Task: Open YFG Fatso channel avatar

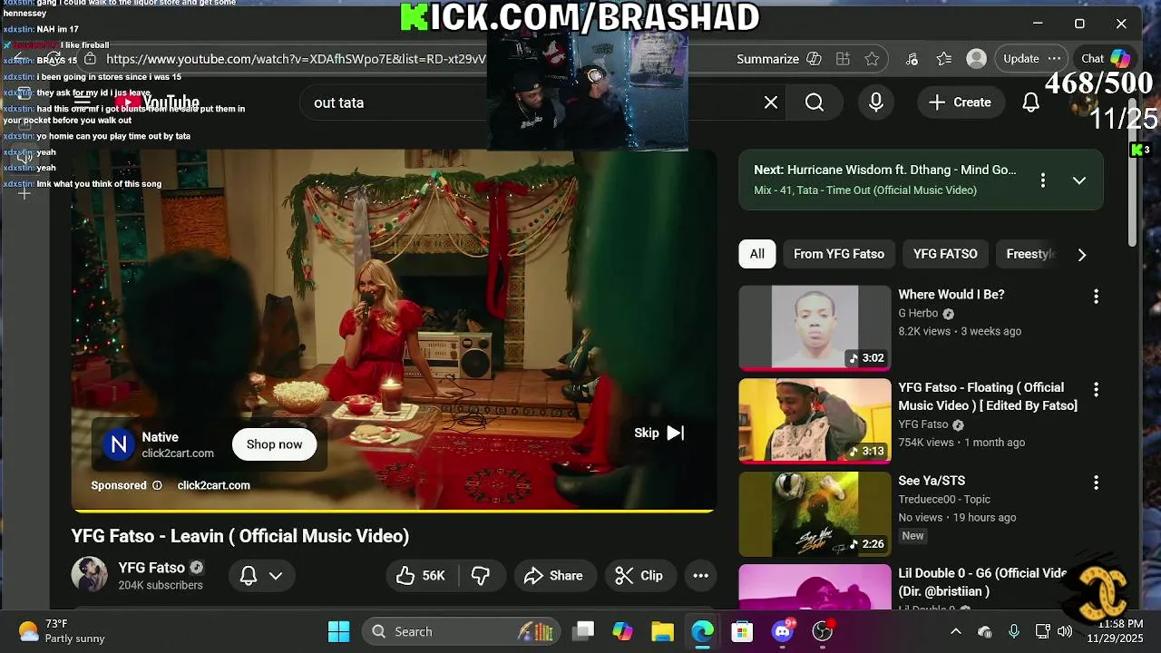Action: 89,575
